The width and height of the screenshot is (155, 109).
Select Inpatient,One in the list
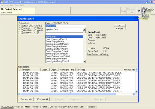coord(64,29)
